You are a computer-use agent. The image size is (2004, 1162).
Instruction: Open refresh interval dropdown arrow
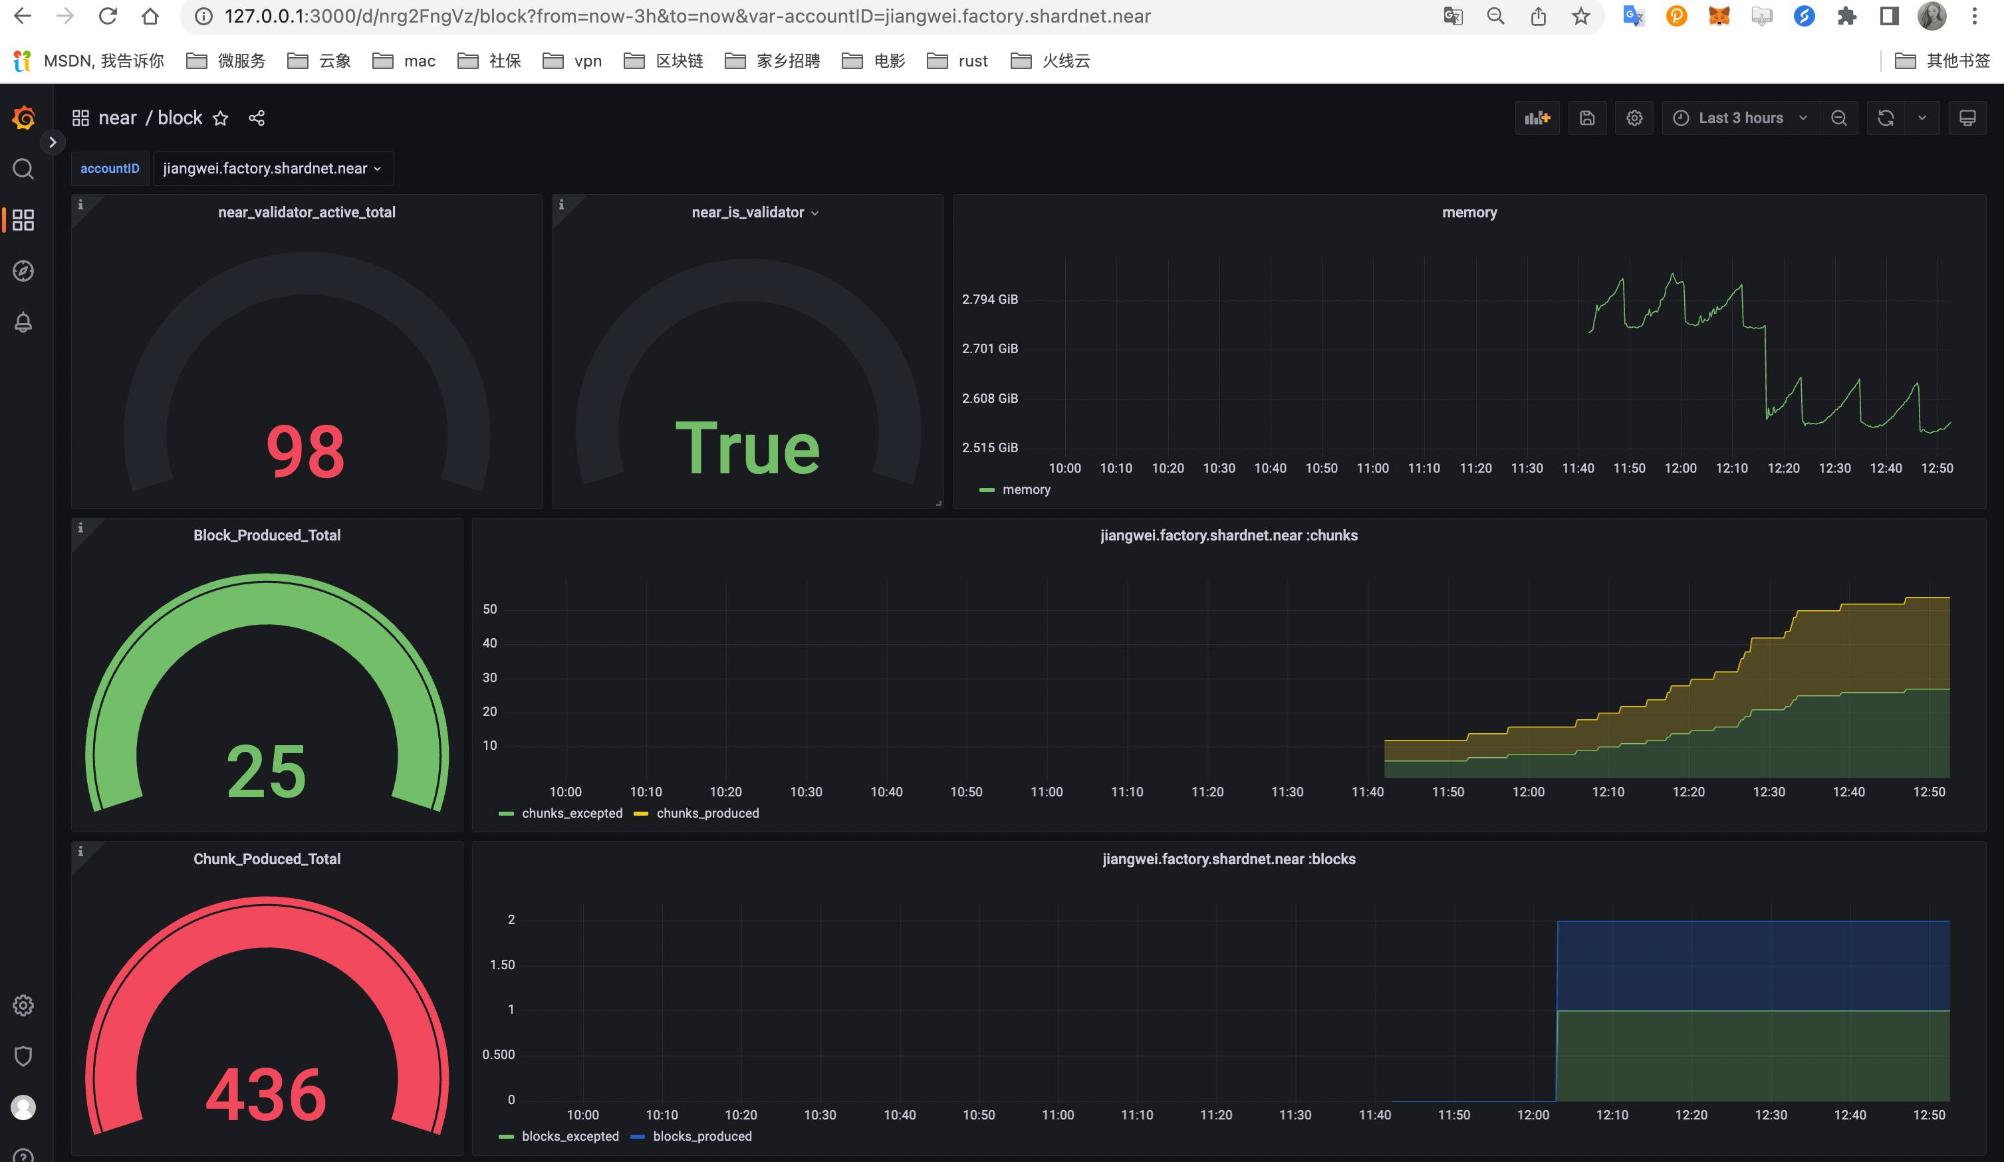[1922, 118]
